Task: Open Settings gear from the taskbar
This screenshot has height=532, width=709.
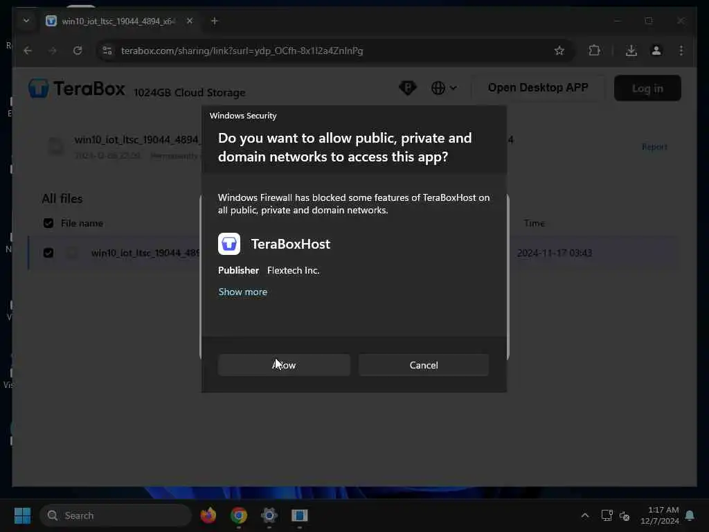Action: point(269,515)
